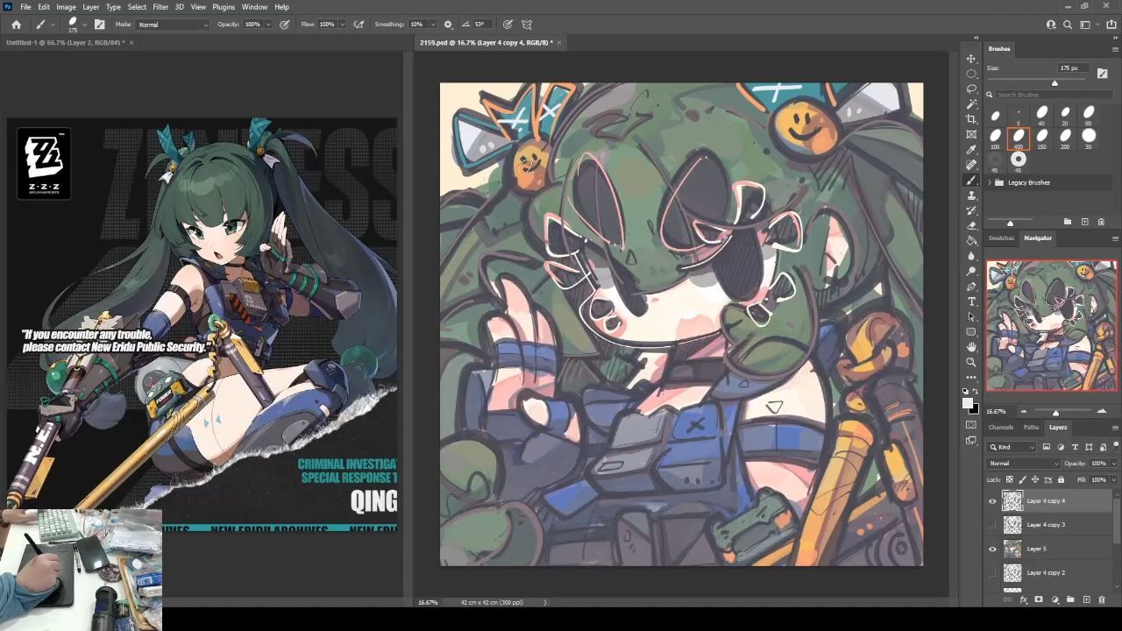Open the Filter menu

pos(160,7)
